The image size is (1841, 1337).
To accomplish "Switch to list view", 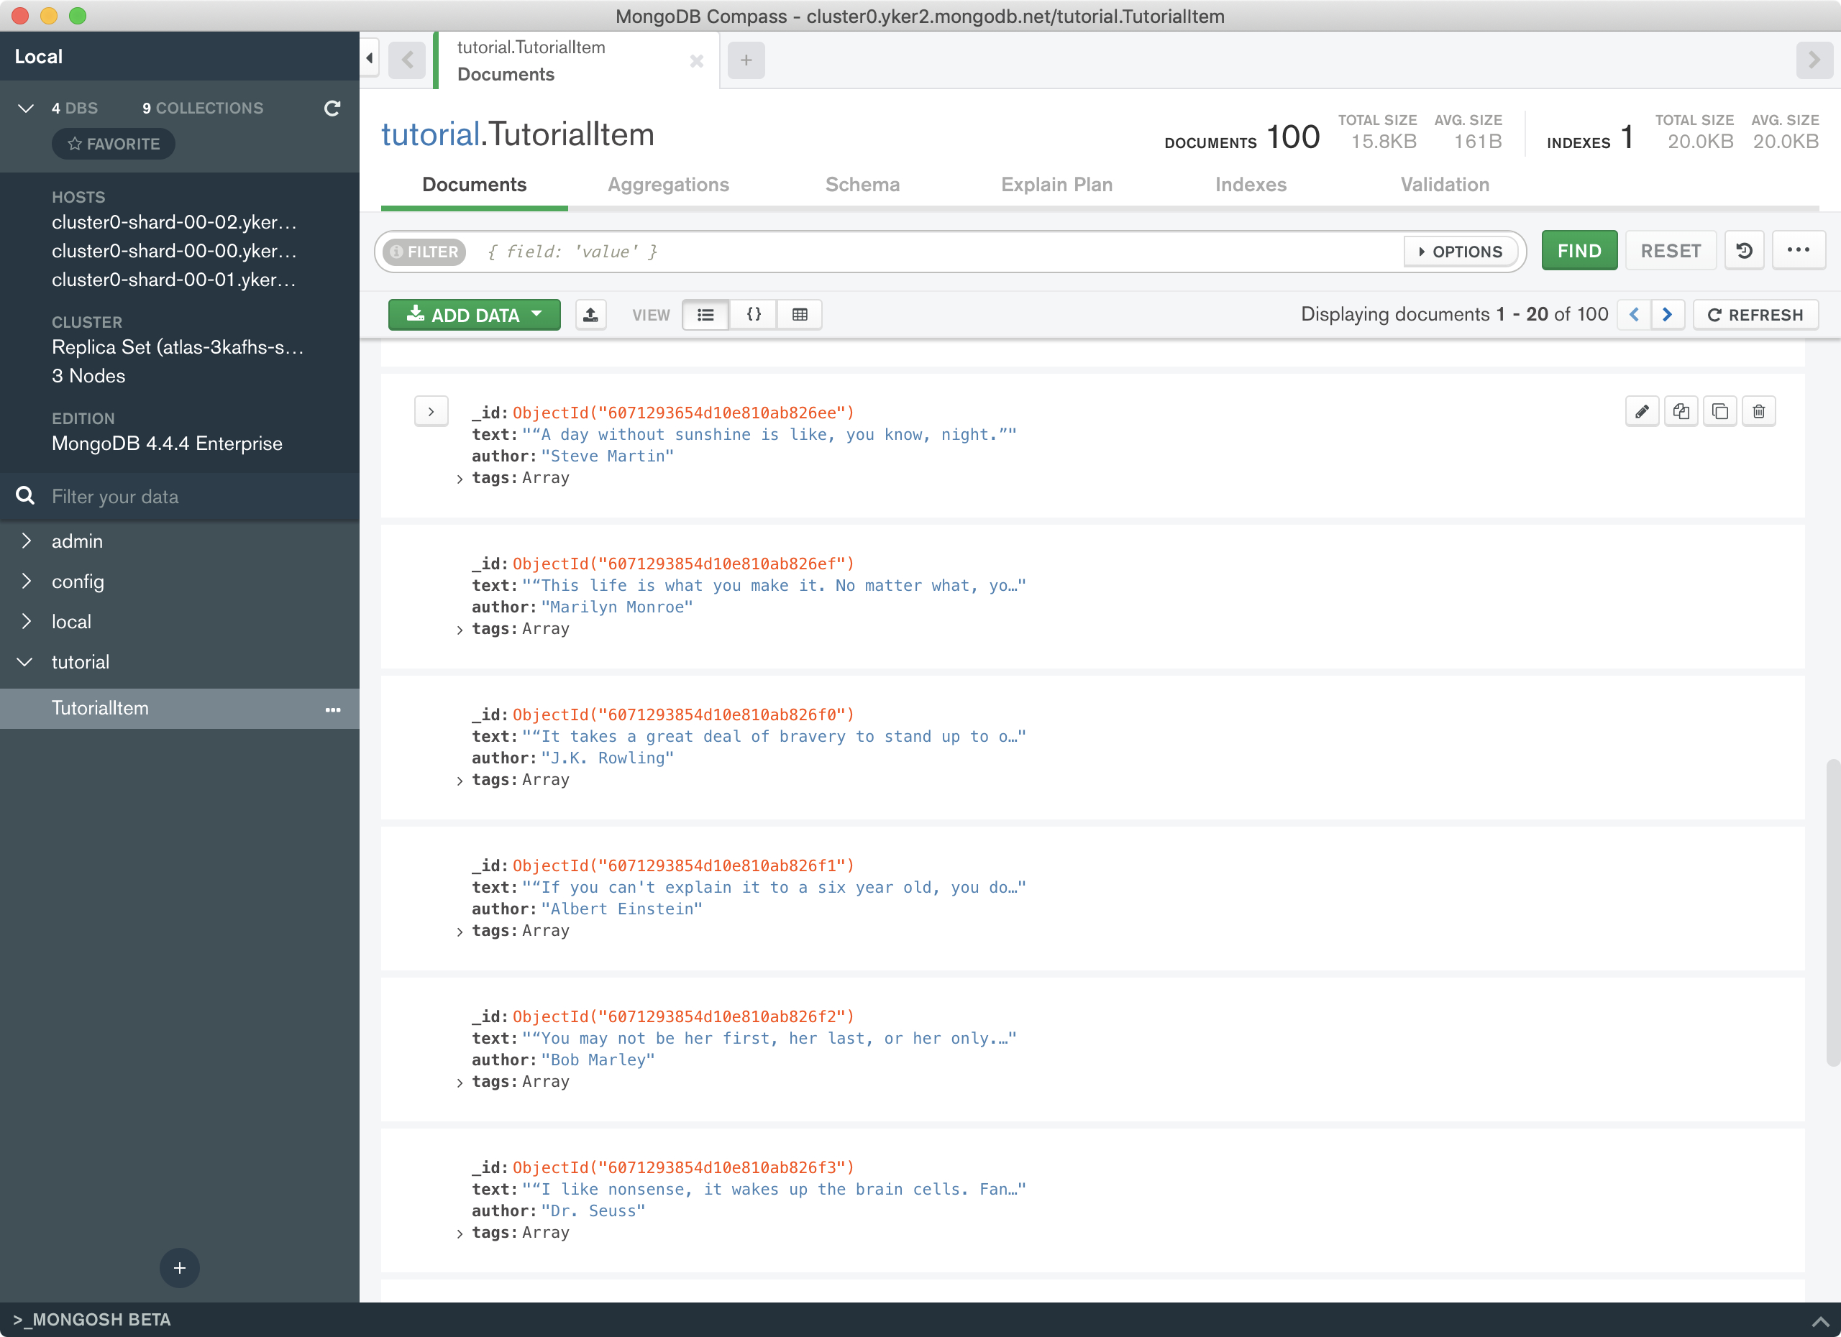I will point(705,315).
